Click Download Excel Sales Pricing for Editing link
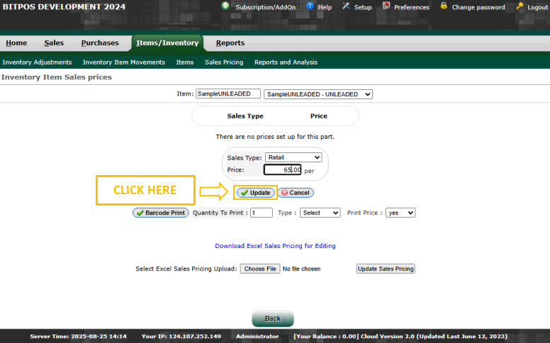The width and height of the screenshot is (550, 343). pos(275,246)
